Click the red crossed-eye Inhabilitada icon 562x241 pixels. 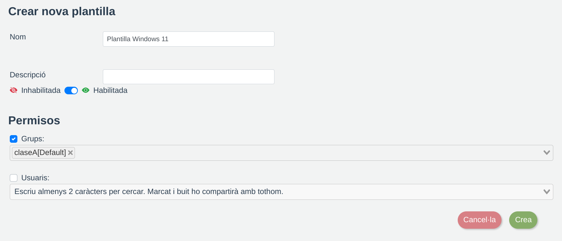tap(13, 90)
